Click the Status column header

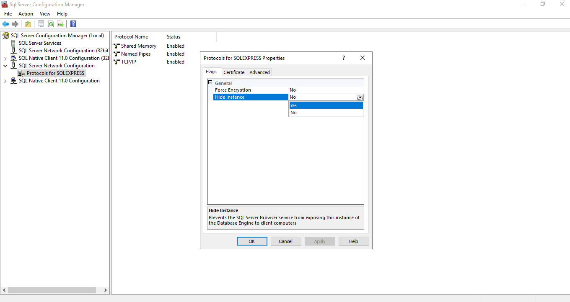[x=190, y=37]
